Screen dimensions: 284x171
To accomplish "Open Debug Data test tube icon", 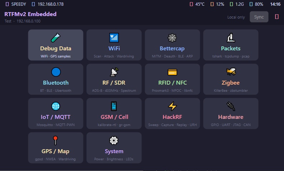I will (x=56, y=38).
